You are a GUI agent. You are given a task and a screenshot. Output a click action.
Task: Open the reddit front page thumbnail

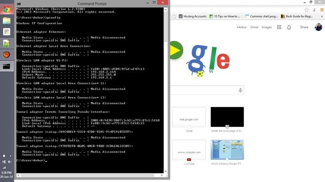coord(227,117)
